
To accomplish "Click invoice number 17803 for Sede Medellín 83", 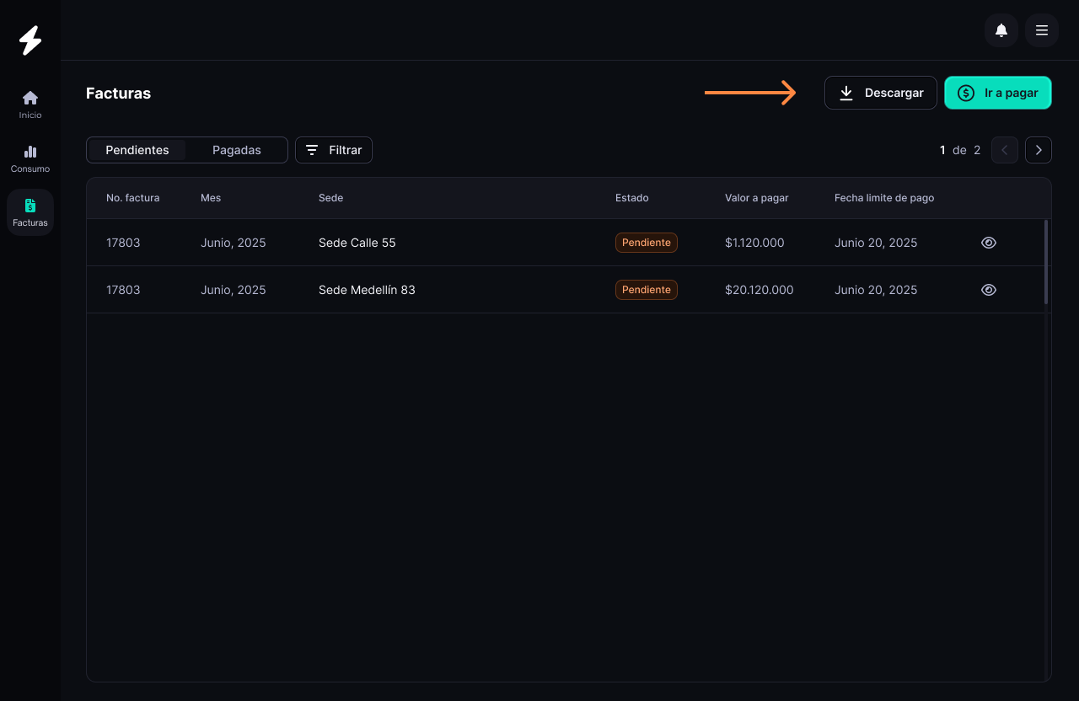I will [x=123, y=290].
